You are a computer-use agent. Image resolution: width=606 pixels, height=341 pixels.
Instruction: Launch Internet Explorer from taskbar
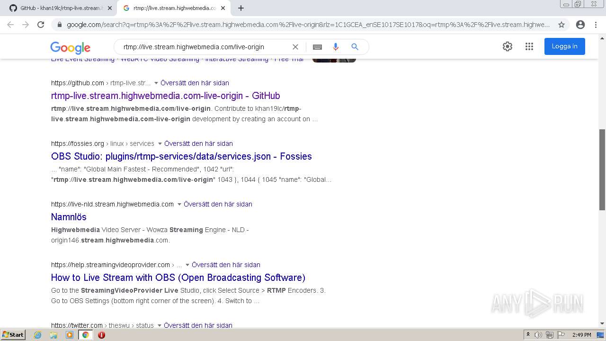tap(38, 335)
